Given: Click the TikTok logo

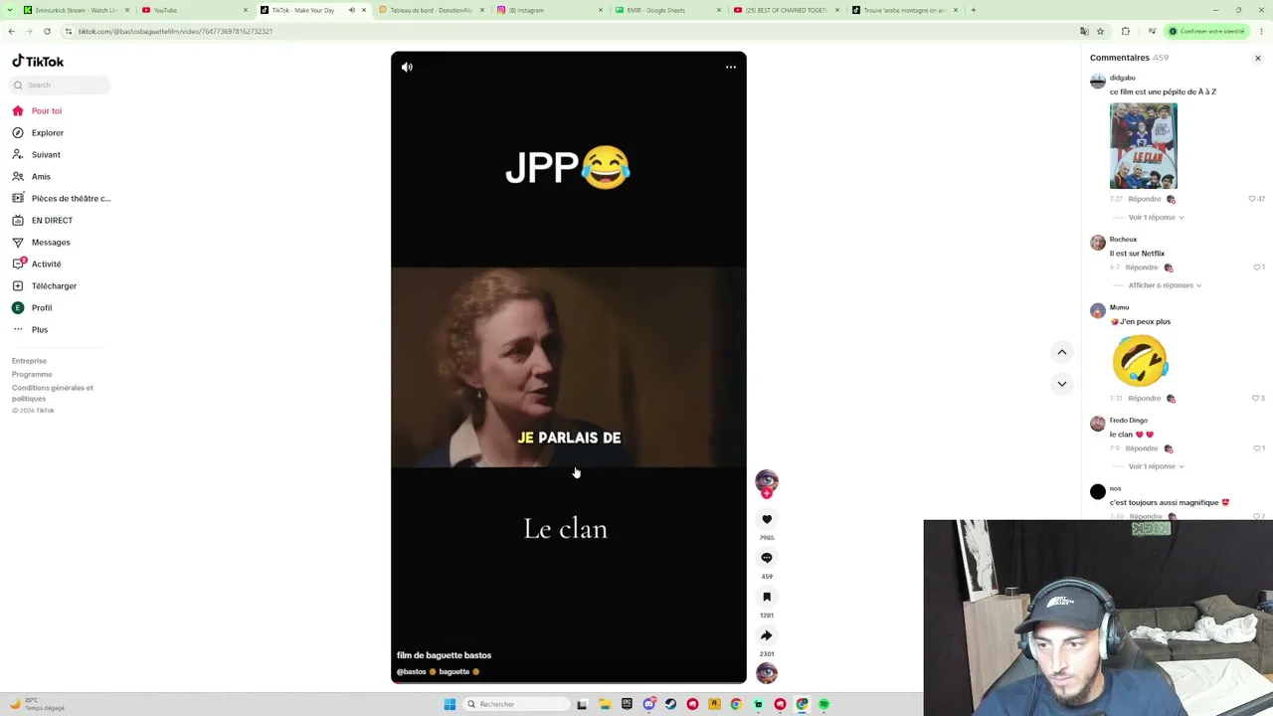Looking at the screenshot, I should 38,62.
